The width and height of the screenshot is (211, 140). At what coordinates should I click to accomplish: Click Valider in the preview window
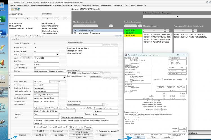coord(153,137)
